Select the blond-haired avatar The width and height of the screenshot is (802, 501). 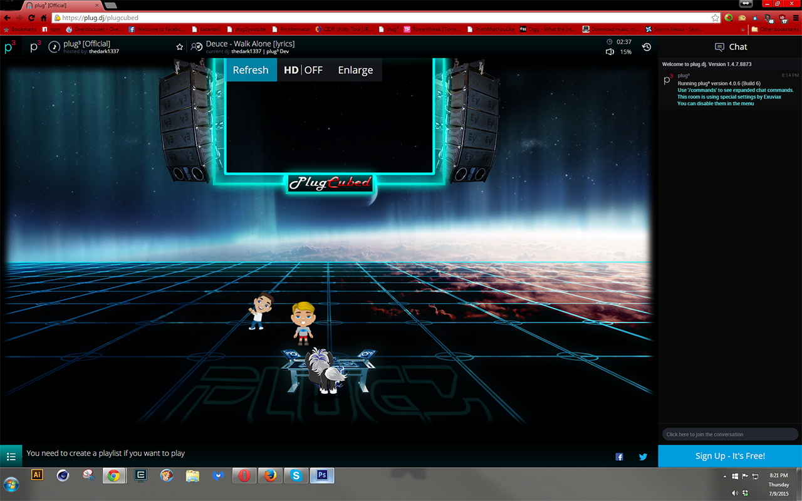coord(303,323)
